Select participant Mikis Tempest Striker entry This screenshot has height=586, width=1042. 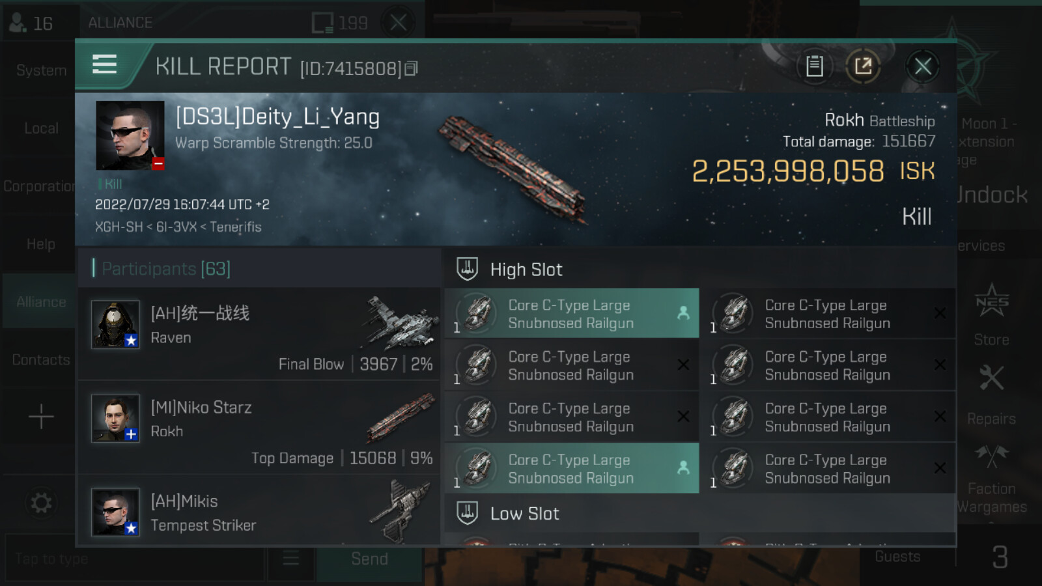coord(259,512)
